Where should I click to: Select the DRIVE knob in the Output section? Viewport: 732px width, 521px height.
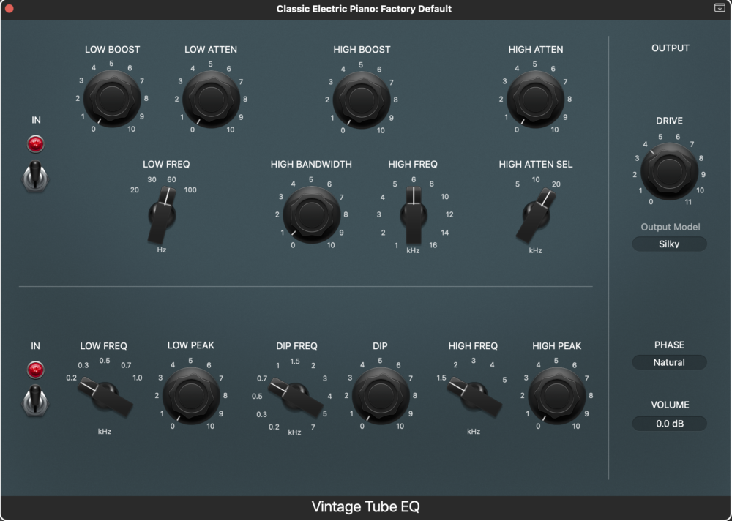[670, 171]
